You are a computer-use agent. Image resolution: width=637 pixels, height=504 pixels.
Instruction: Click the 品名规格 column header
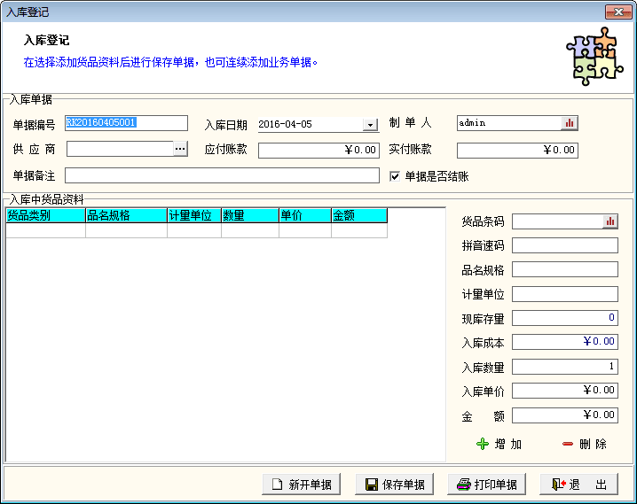pos(126,215)
